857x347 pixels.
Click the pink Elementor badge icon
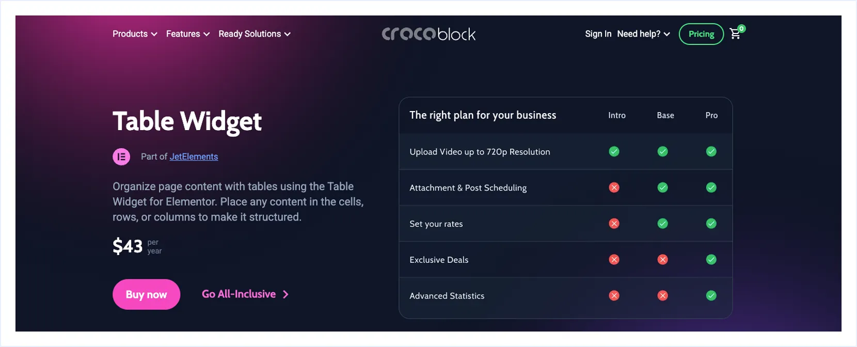point(121,156)
